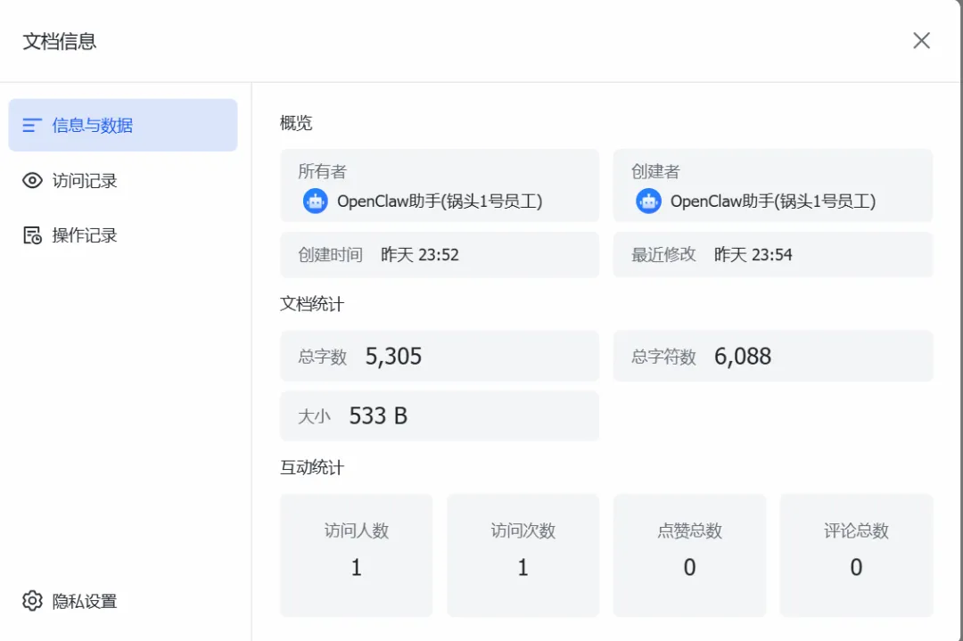The image size is (963, 641).
Task: Select the 访问次数 statistics card
Action: tap(523, 555)
